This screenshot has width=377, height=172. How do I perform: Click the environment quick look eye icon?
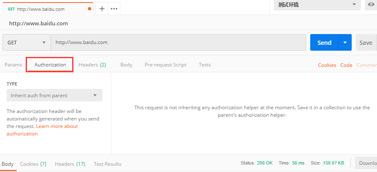click(x=370, y=5)
